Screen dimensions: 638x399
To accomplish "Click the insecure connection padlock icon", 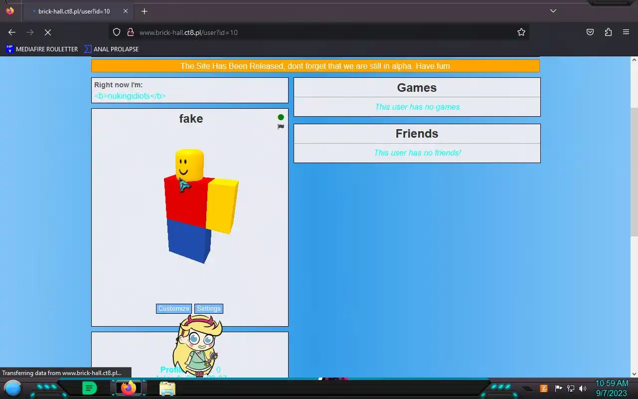I will (131, 32).
